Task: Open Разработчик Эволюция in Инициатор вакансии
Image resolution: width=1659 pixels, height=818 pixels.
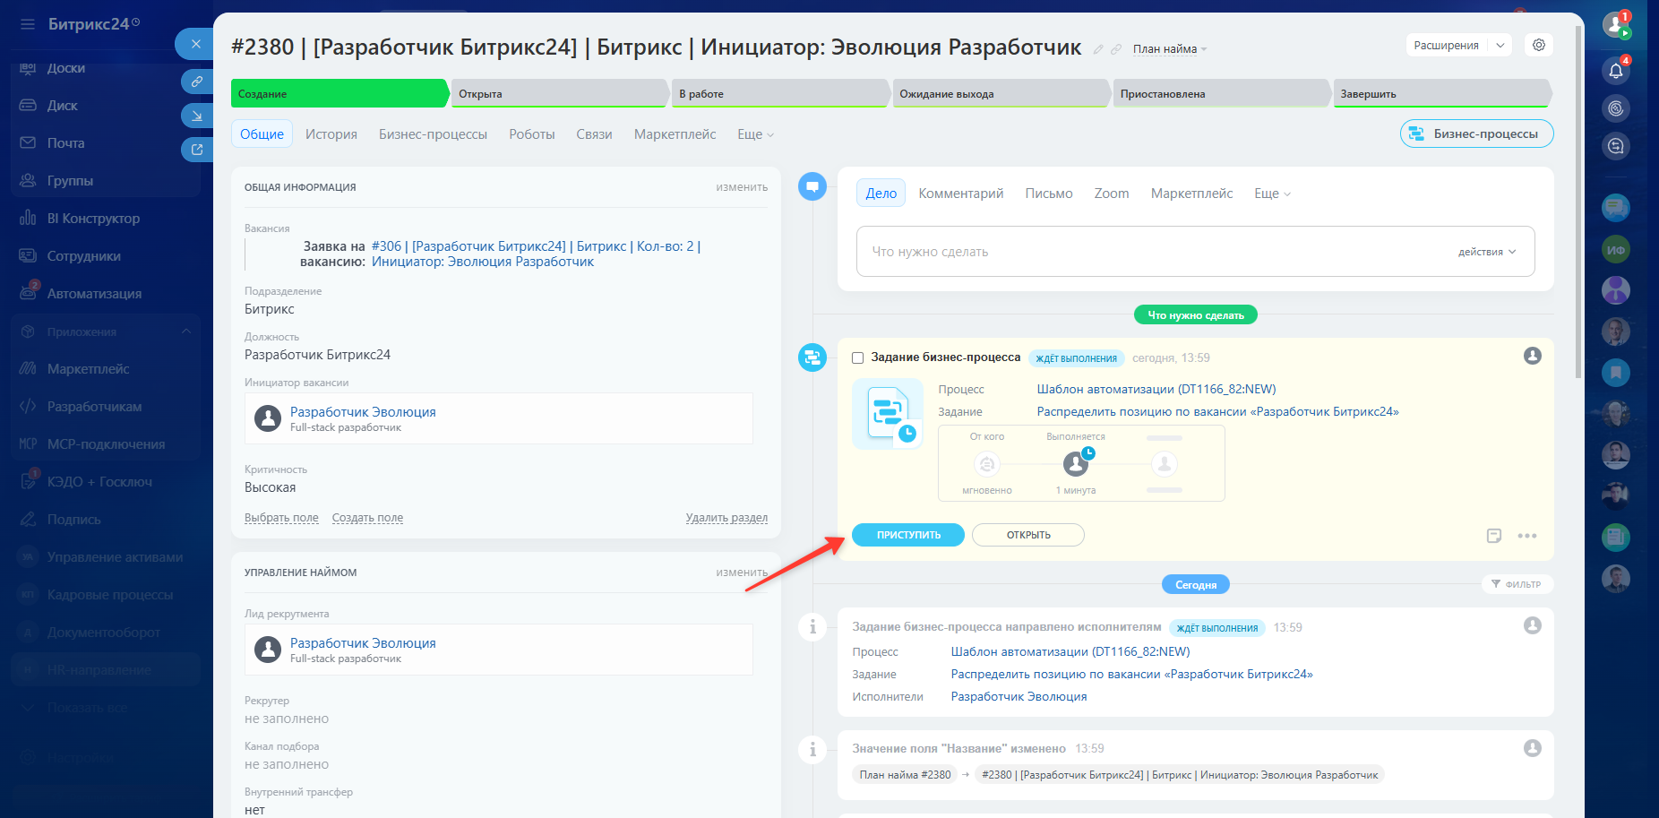Action: (x=363, y=412)
